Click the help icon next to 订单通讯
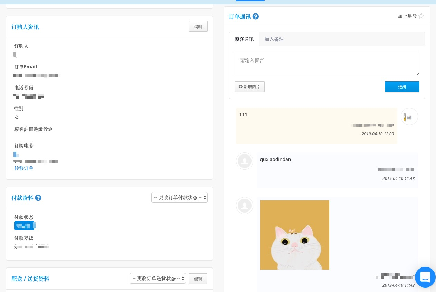The width and height of the screenshot is (436, 292). click(256, 16)
